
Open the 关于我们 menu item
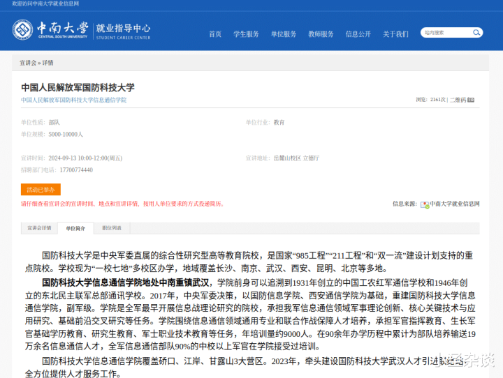coord(395,34)
